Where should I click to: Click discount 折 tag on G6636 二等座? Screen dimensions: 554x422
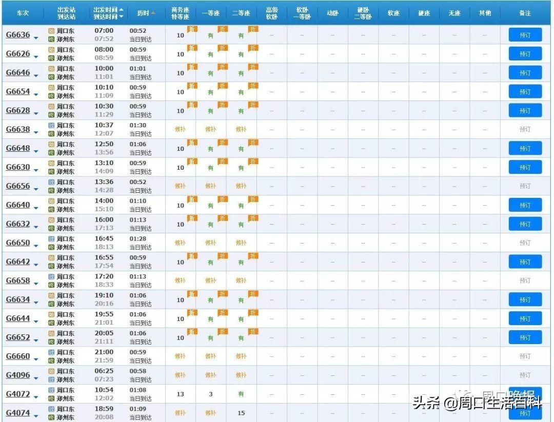click(x=253, y=30)
